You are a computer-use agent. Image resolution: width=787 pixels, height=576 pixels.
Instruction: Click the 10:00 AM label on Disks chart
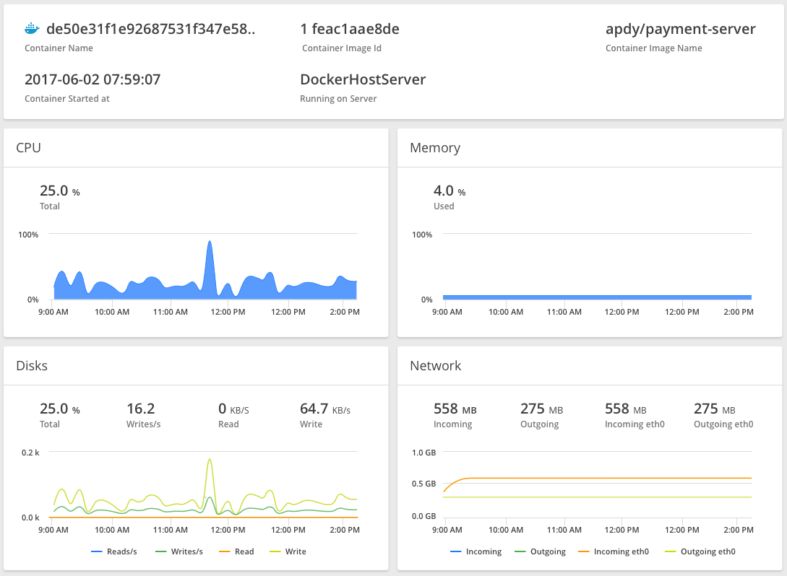click(x=112, y=530)
